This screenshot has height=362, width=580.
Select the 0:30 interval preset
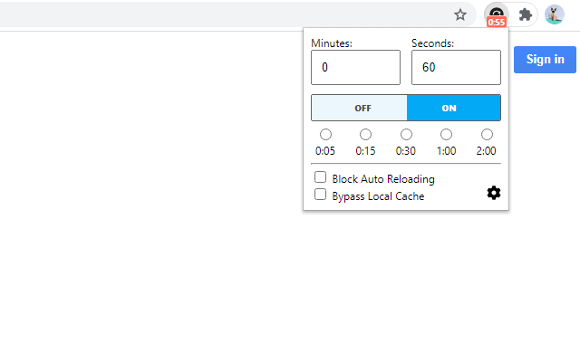[406, 135]
